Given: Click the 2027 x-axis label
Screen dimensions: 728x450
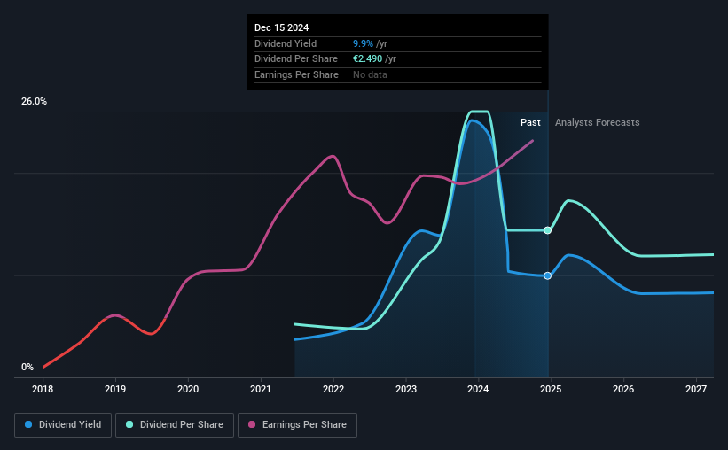Looking at the screenshot, I should click(696, 389).
